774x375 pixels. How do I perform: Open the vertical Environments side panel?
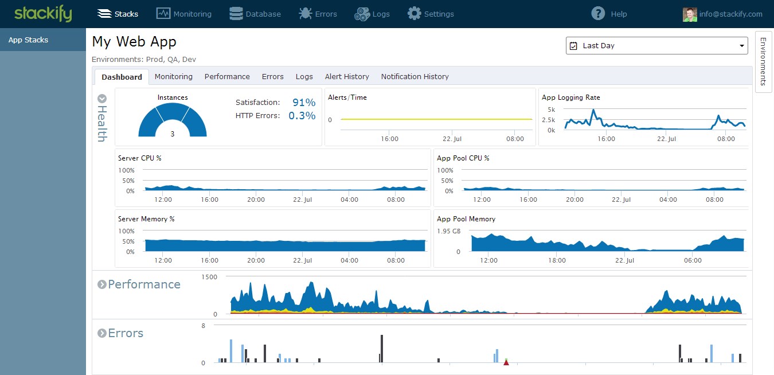[x=763, y=61]
